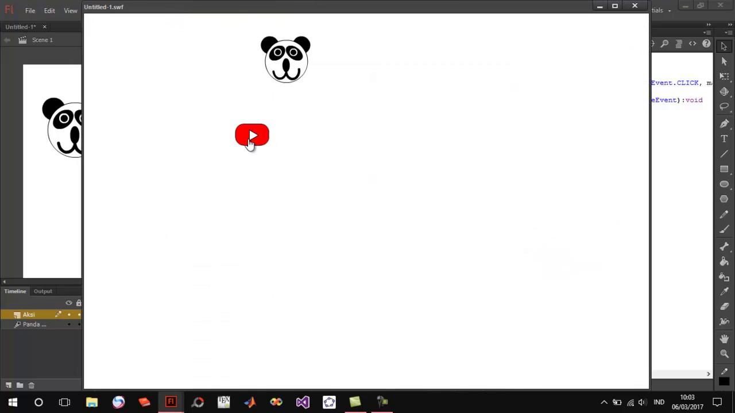Open the workspace switcher dropdown arrow
Screen dimensions: 735x413
point(669,11)
